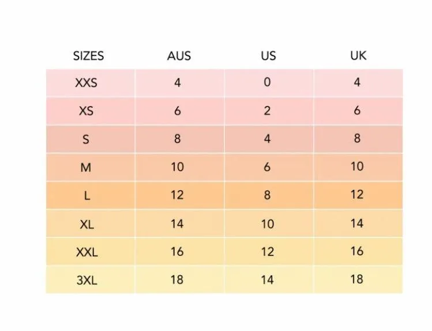The image size is (432, 331).
Task: Select the XL row label
Action: [87, 224]
